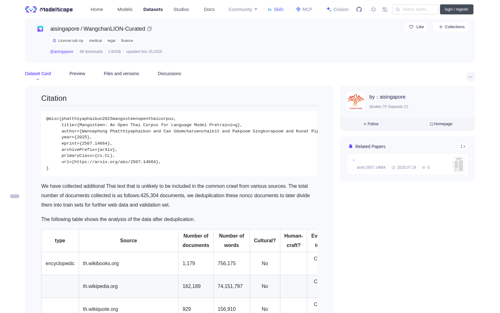Click the '156,910' words cell

click(232, 305)
